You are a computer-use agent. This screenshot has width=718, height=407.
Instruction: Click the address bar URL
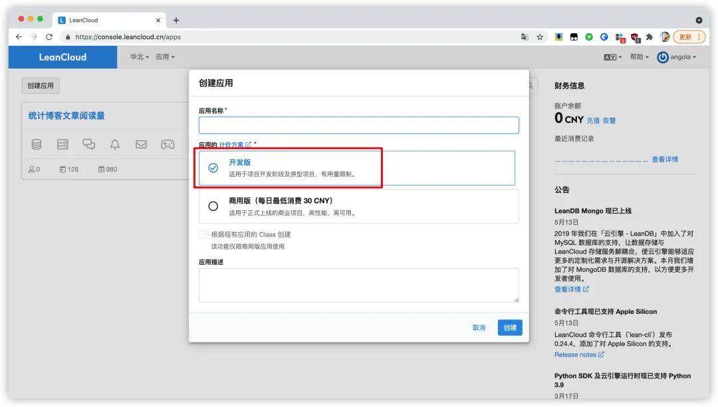(128, 37)
